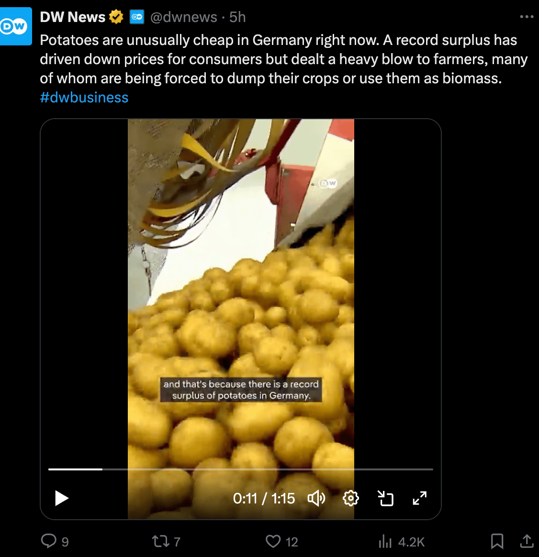Open the three-dot more options menu
Image resolution: width=539 pixels, height=557 pixels.
526,17
